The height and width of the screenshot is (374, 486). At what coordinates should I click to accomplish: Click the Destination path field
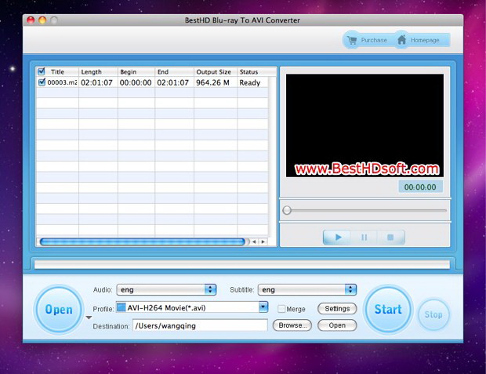point(200,325)
